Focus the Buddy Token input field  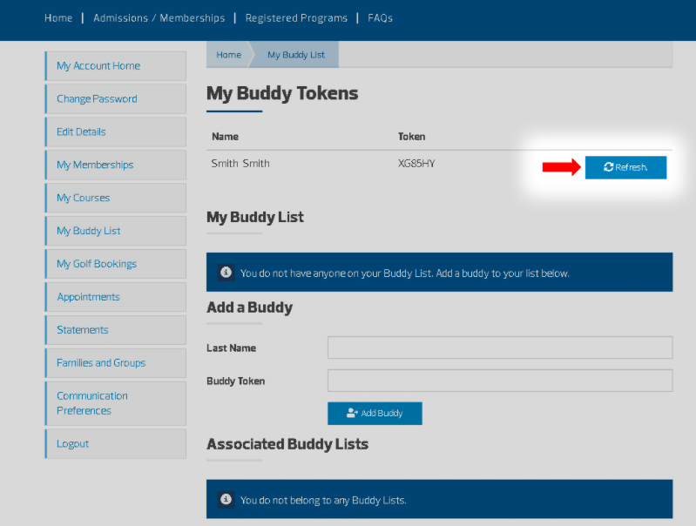tap(499, 381)
